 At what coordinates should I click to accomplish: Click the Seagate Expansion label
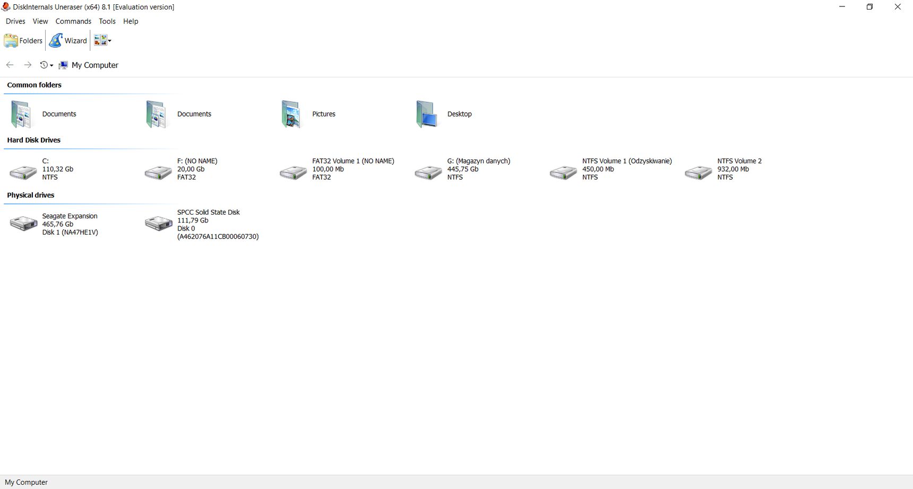coord(70,216)
